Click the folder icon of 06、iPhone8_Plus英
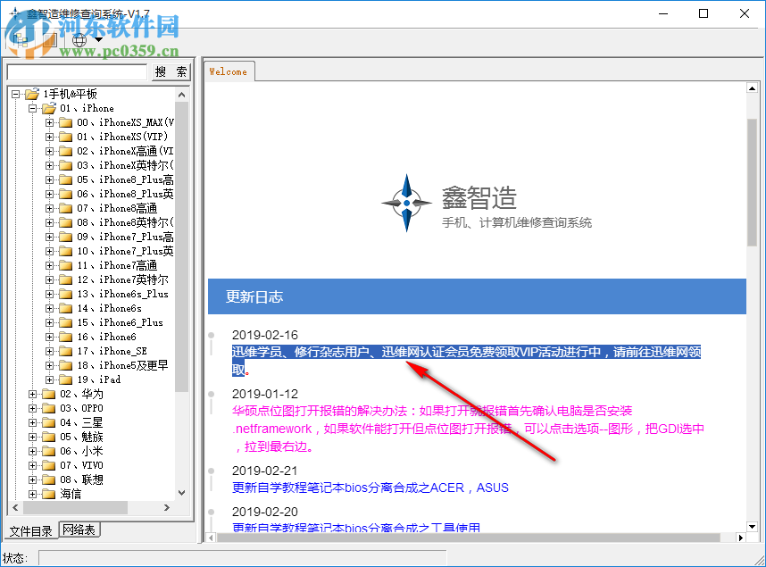This screenshot has height=567, width=766. pyautogui.click(x=65, y=194)
